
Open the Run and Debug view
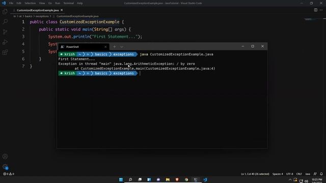pos(5,42)
